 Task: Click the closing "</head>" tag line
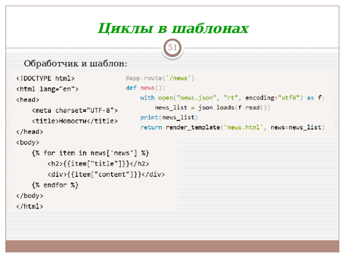click(x=30, y=132)
